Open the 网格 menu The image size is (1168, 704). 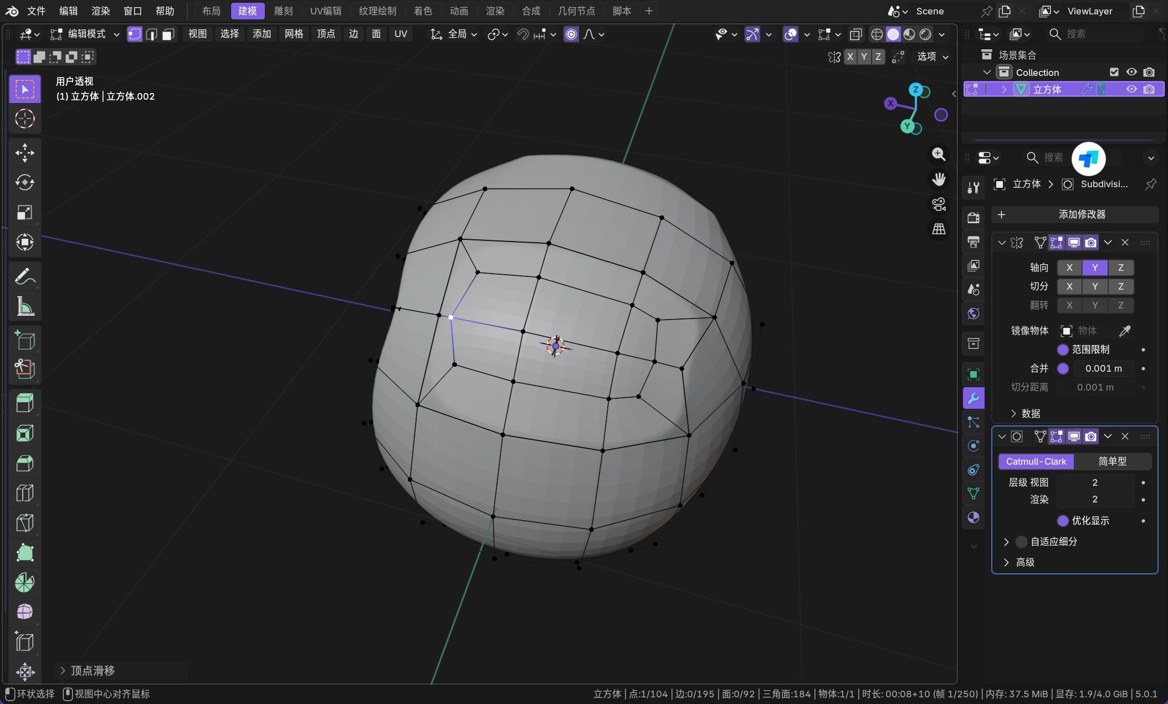click(294, 34)
